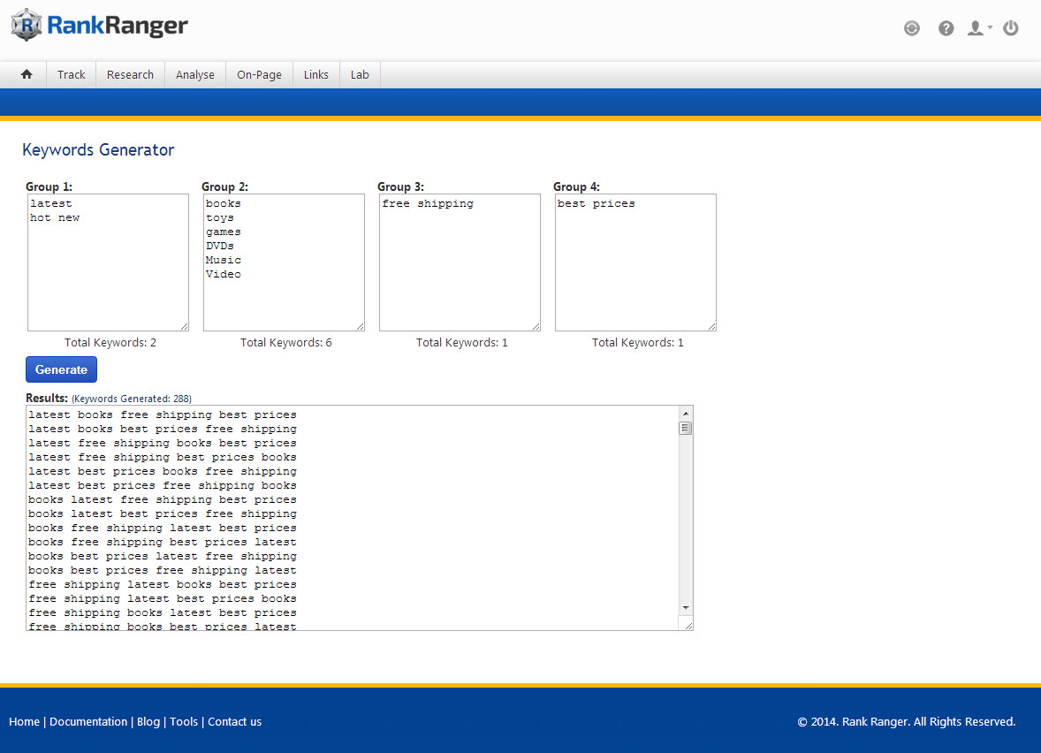Click the power logout icon

tap(1010, 28)
